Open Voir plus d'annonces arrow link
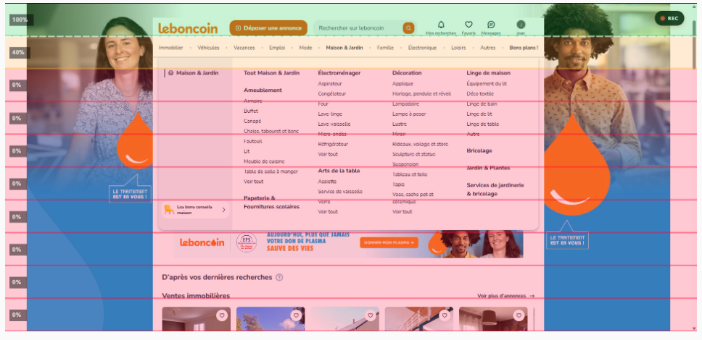Image resolution: width=702 pixels, height=340 pixels. 505,296
